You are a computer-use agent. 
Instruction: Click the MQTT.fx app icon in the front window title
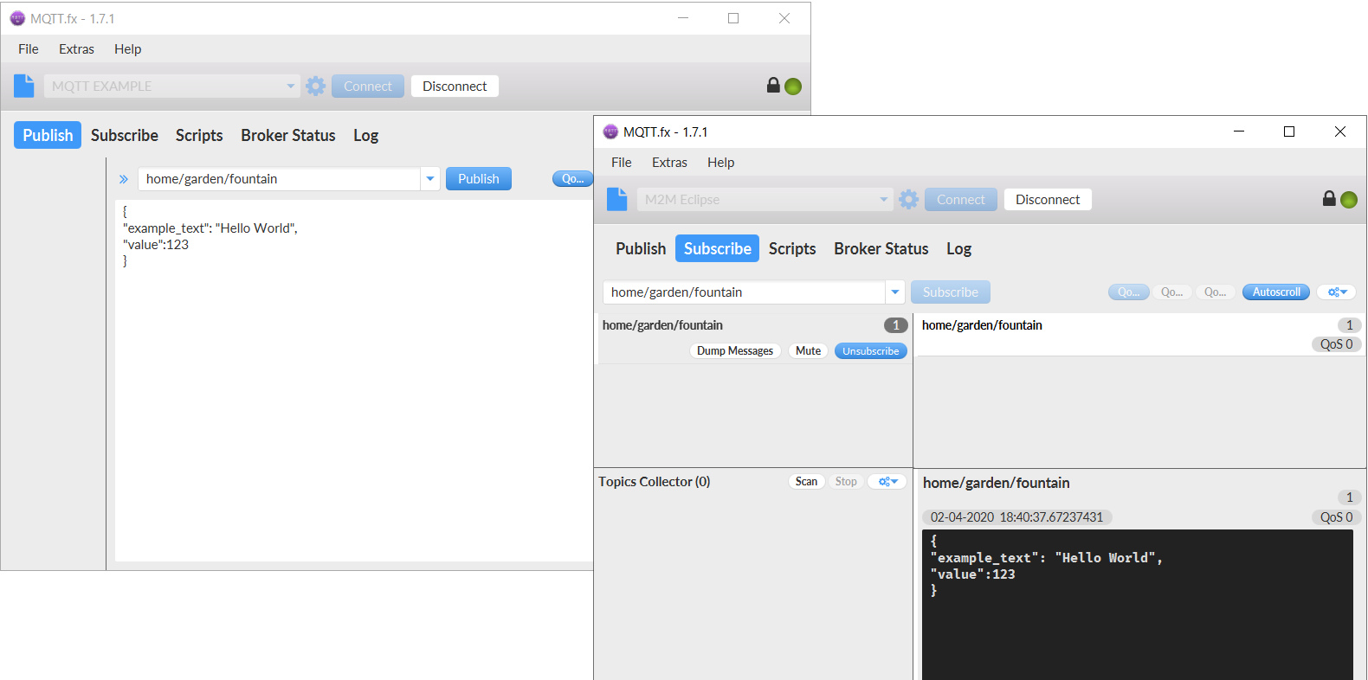(610, 132)
